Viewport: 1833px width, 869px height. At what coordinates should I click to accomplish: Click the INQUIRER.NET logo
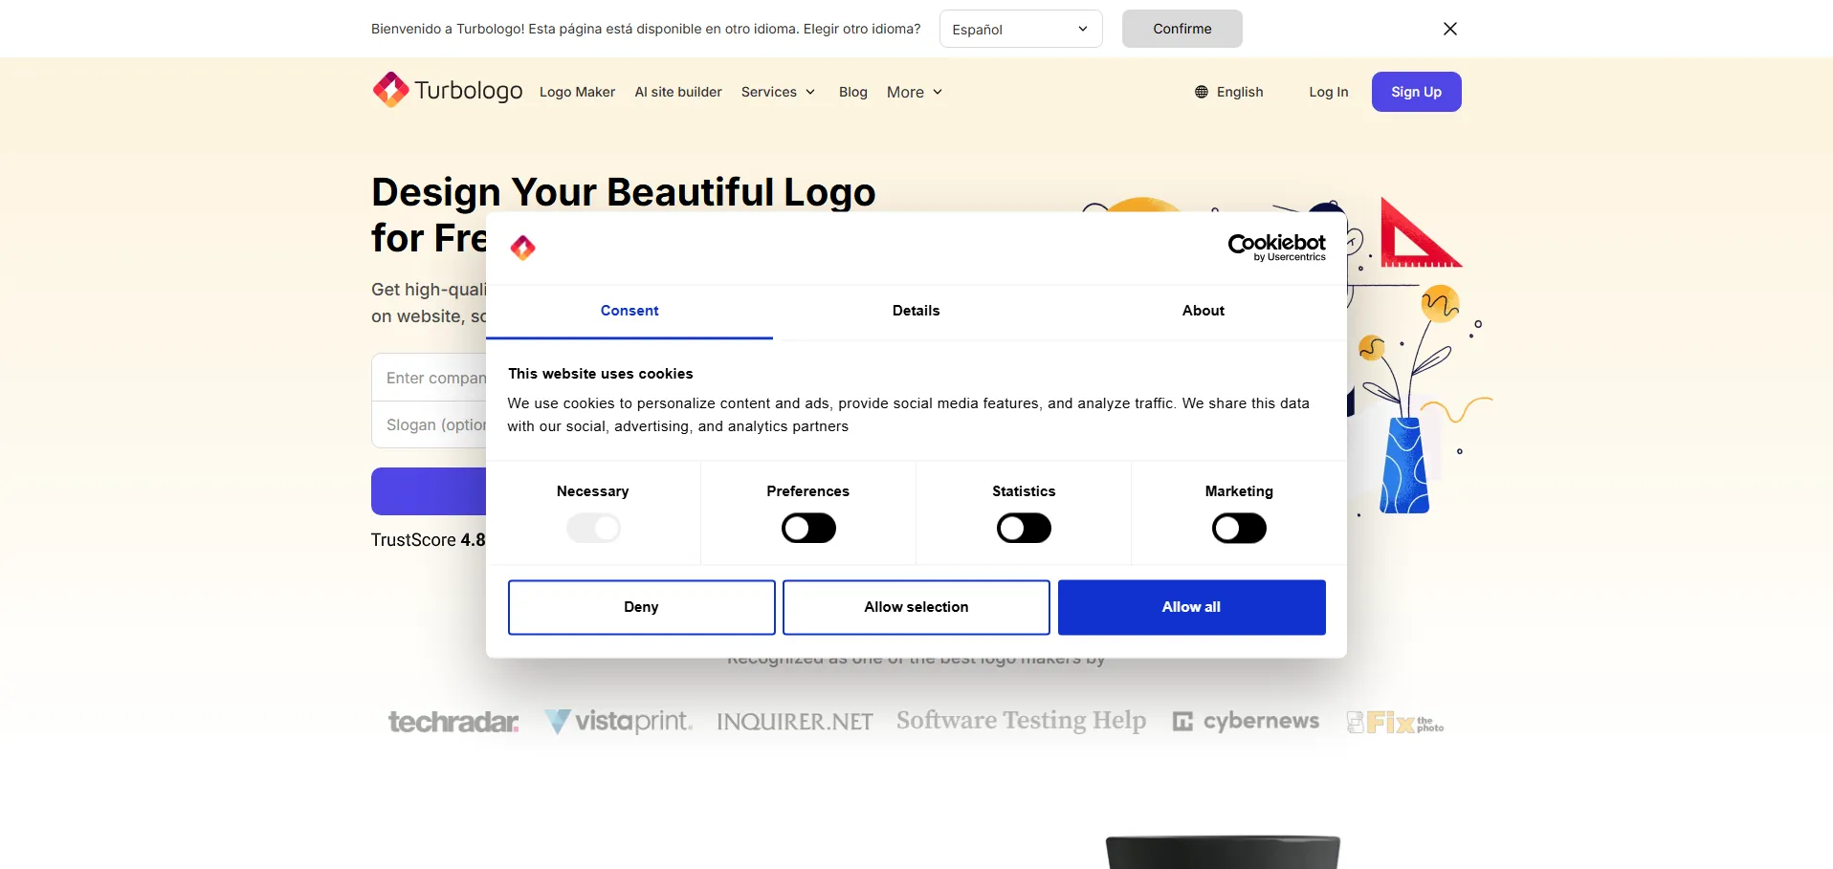(794, 722)
